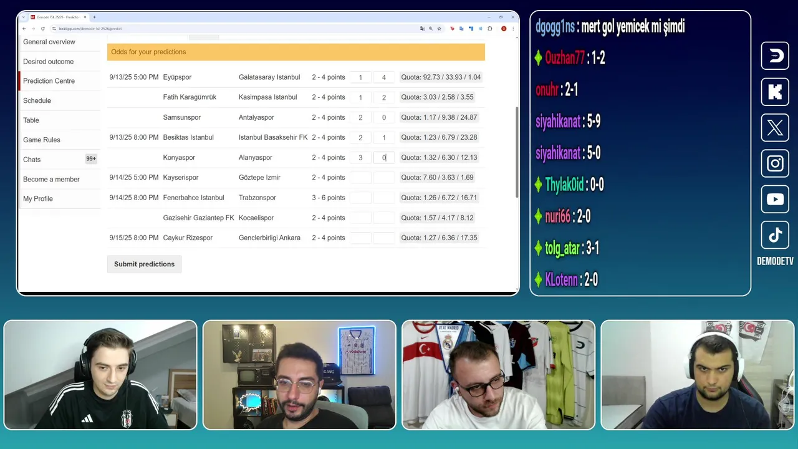The image size is (798, 449).
Task: Open Schedule in sidebar
Action: [x=37, y=100]
